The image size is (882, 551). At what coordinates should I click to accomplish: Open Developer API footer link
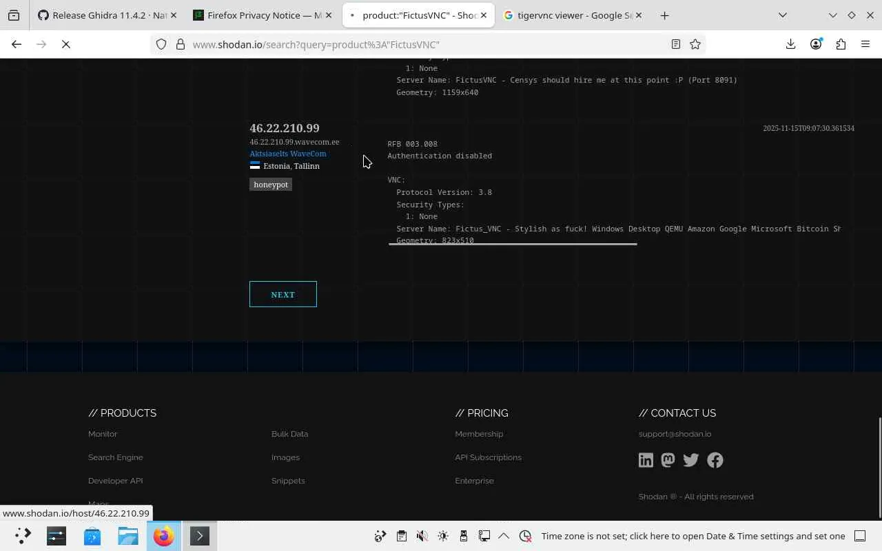(x=116, y=481)
